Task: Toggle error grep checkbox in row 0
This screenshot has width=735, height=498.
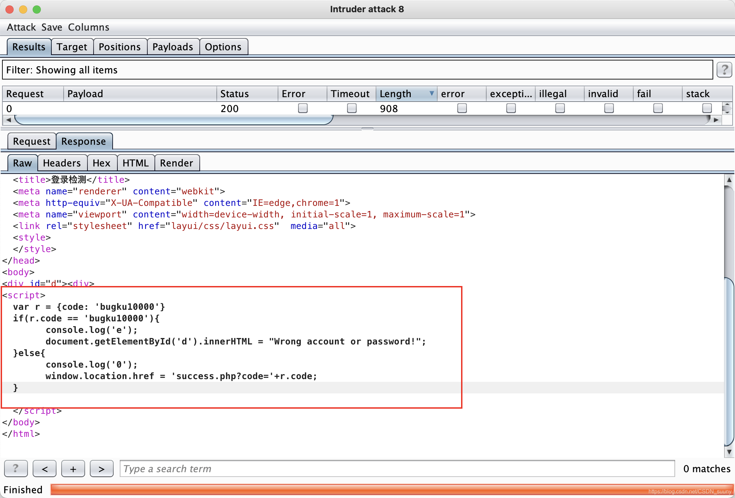Action: [462, 108]
